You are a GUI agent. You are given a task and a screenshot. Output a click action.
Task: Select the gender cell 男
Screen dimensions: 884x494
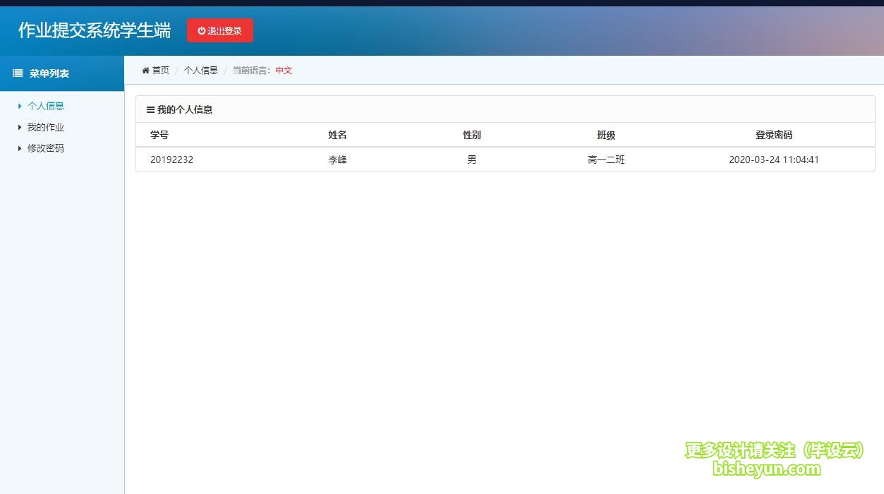tap(472, 159)
